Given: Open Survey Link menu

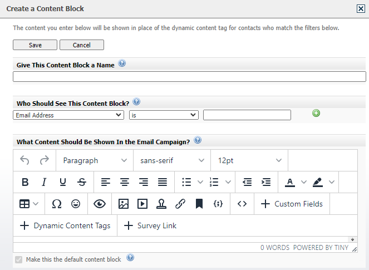Looking at the screenshot, I should [x=150, y=225].
